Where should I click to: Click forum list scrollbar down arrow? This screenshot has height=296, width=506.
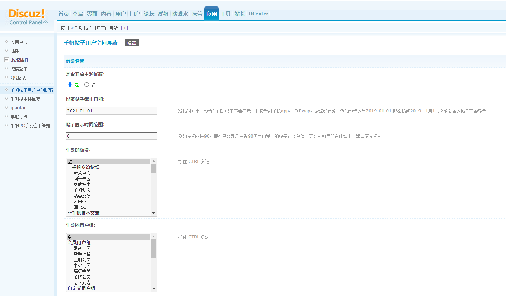pos(153,213)
